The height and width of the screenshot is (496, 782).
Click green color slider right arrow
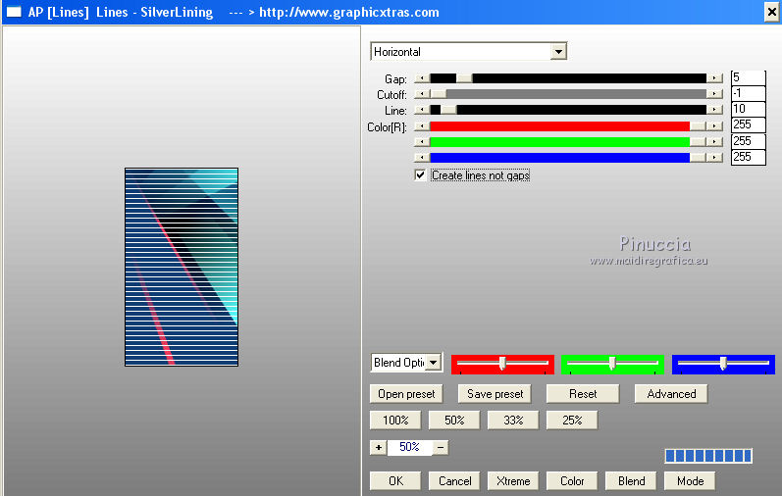tap(714, 142)
